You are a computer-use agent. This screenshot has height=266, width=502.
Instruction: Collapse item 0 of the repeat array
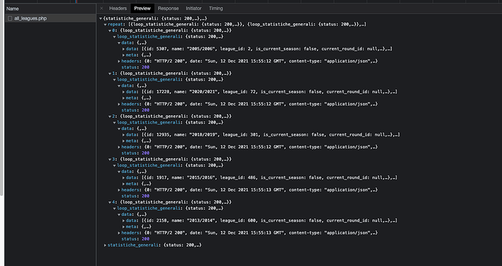pos(109,31)
